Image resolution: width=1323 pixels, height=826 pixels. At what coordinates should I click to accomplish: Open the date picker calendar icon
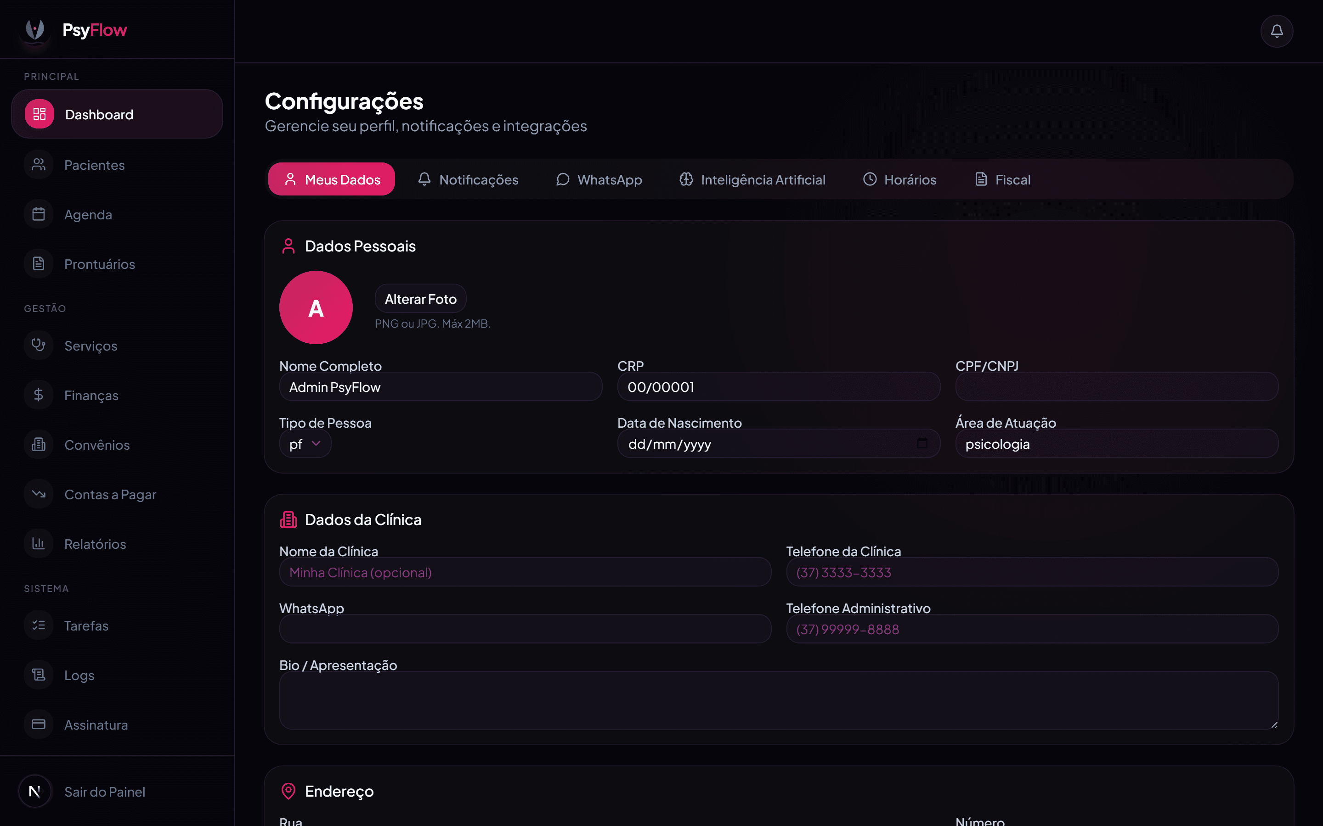pyautogui.click(x=922, y=444)
